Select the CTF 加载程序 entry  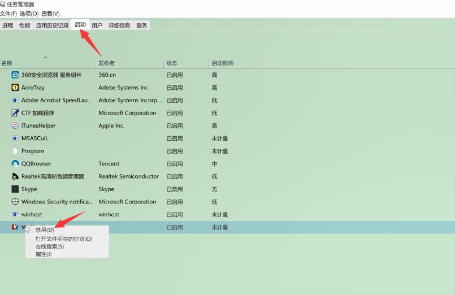(x=38, y=113)
